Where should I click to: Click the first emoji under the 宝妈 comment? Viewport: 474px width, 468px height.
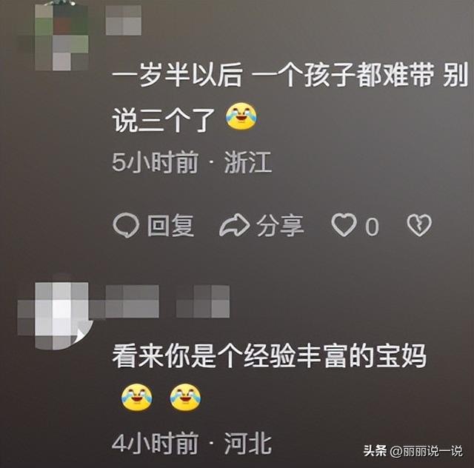[136, 397]
